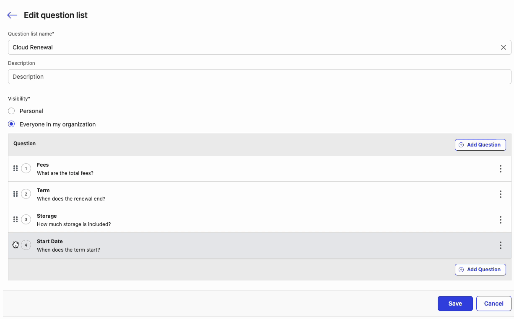Click the back arrow icon
Screen dimensions: 514x319
12,15
